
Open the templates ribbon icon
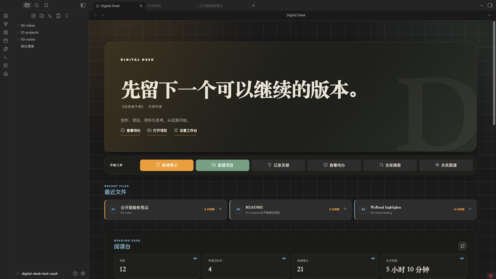click(5, 49)
